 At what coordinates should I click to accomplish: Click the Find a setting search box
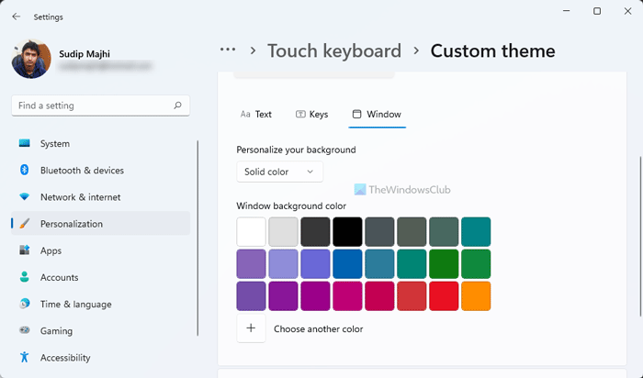(x=92, y=106)
